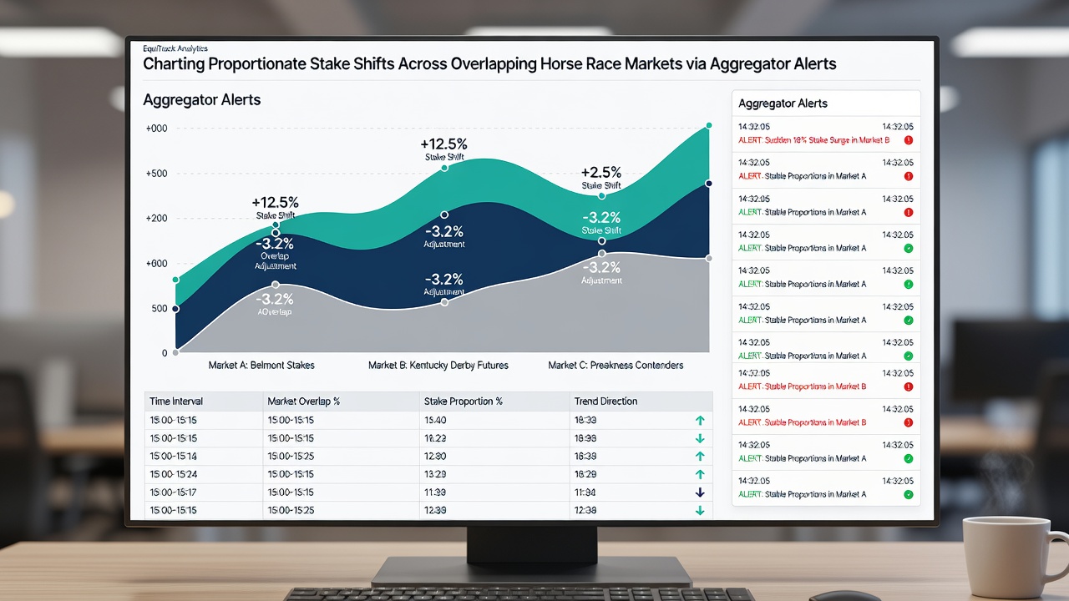Screen dimensions: 1069x601
Task: Click the -3.2% AOverlap label on the gray area
Action: (275, 304)
